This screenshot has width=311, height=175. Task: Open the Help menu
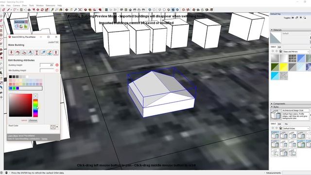click(x=59, y=5)
